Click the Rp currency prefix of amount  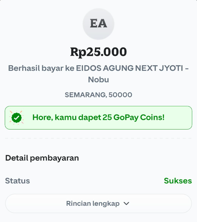[77, 52]
